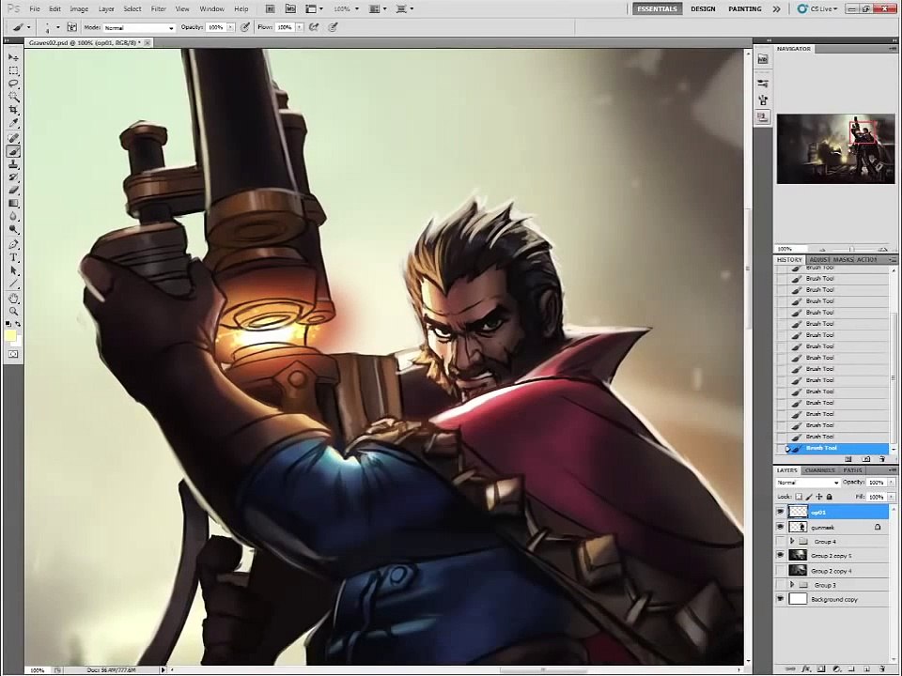Screen dimensions: 902x676
Task: Select the Blur tool
Action: tap(13, 217)
